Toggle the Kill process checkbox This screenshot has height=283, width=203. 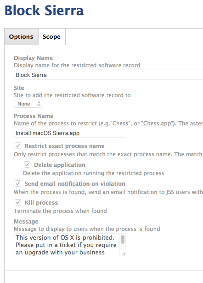tap(18, 202)
